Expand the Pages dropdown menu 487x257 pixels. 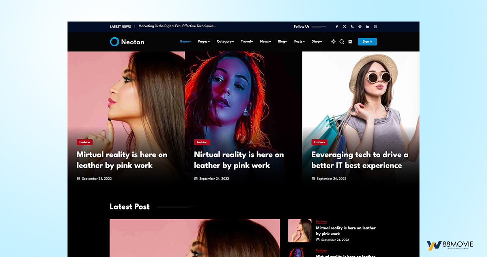point(204,41)
